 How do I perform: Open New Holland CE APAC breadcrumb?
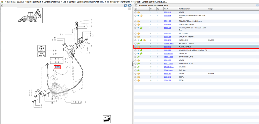coord(15,2)
